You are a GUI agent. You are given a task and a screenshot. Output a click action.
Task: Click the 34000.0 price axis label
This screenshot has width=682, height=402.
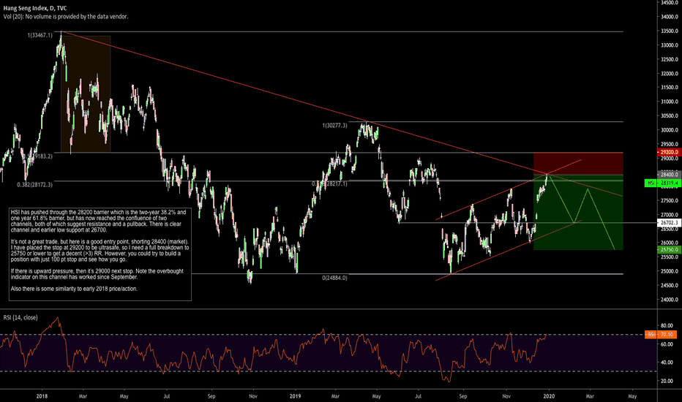pyautogui.click(x=670, y=17)
